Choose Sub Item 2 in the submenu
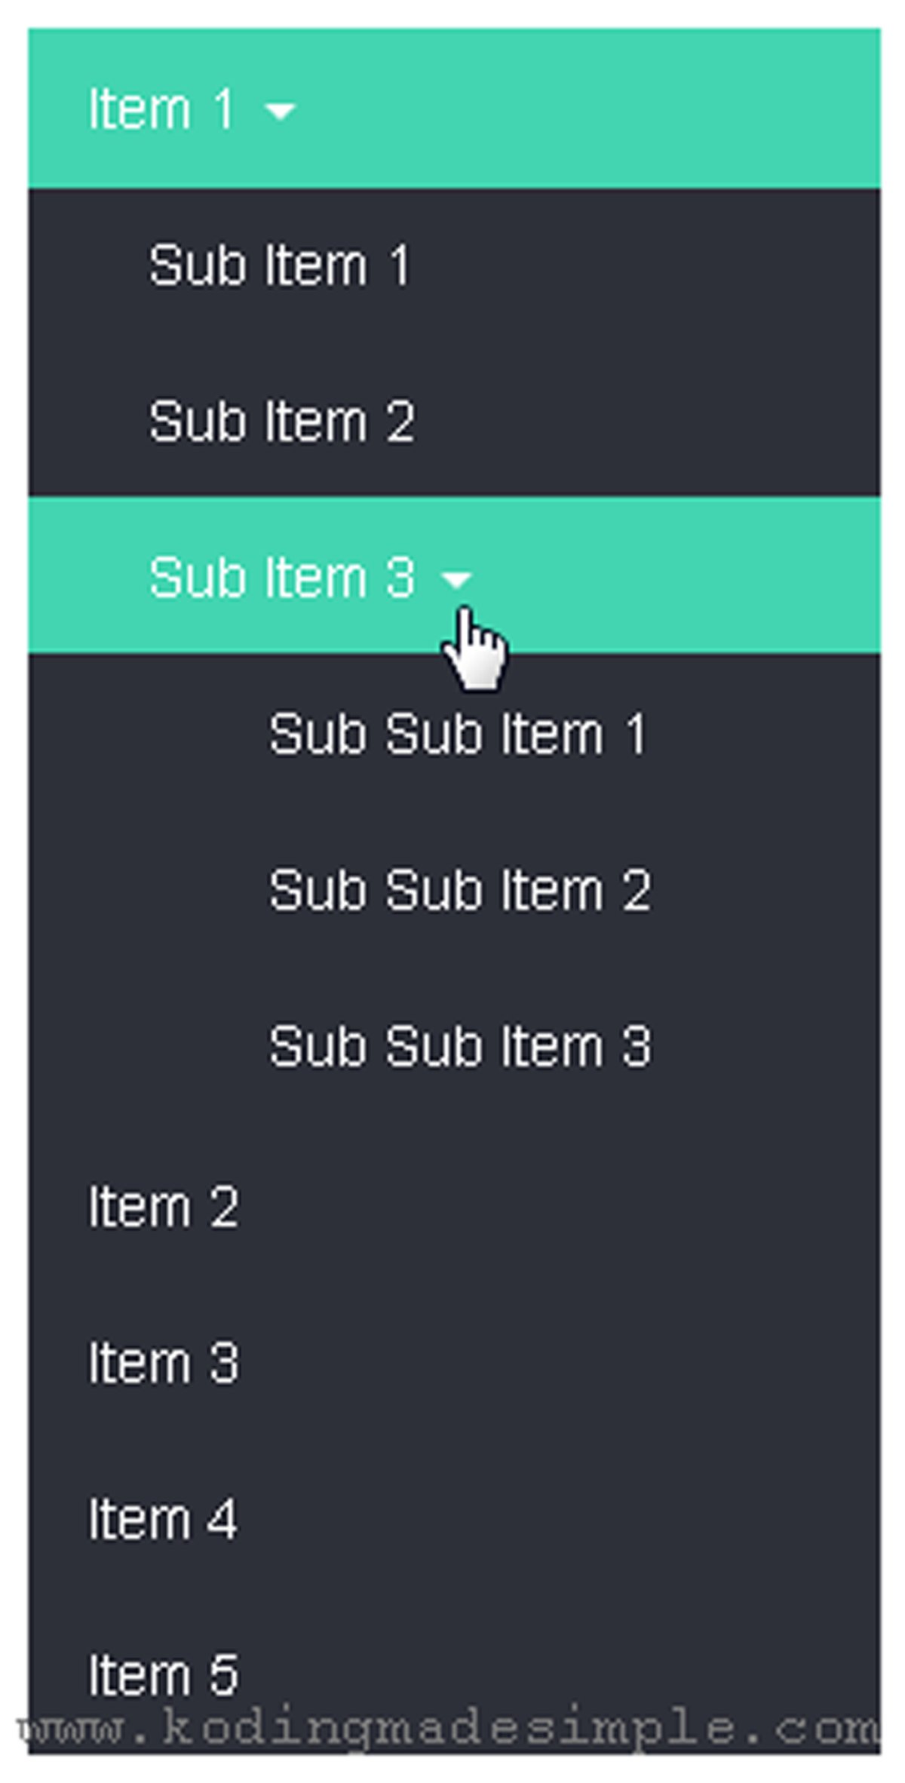 coord(281,422)
